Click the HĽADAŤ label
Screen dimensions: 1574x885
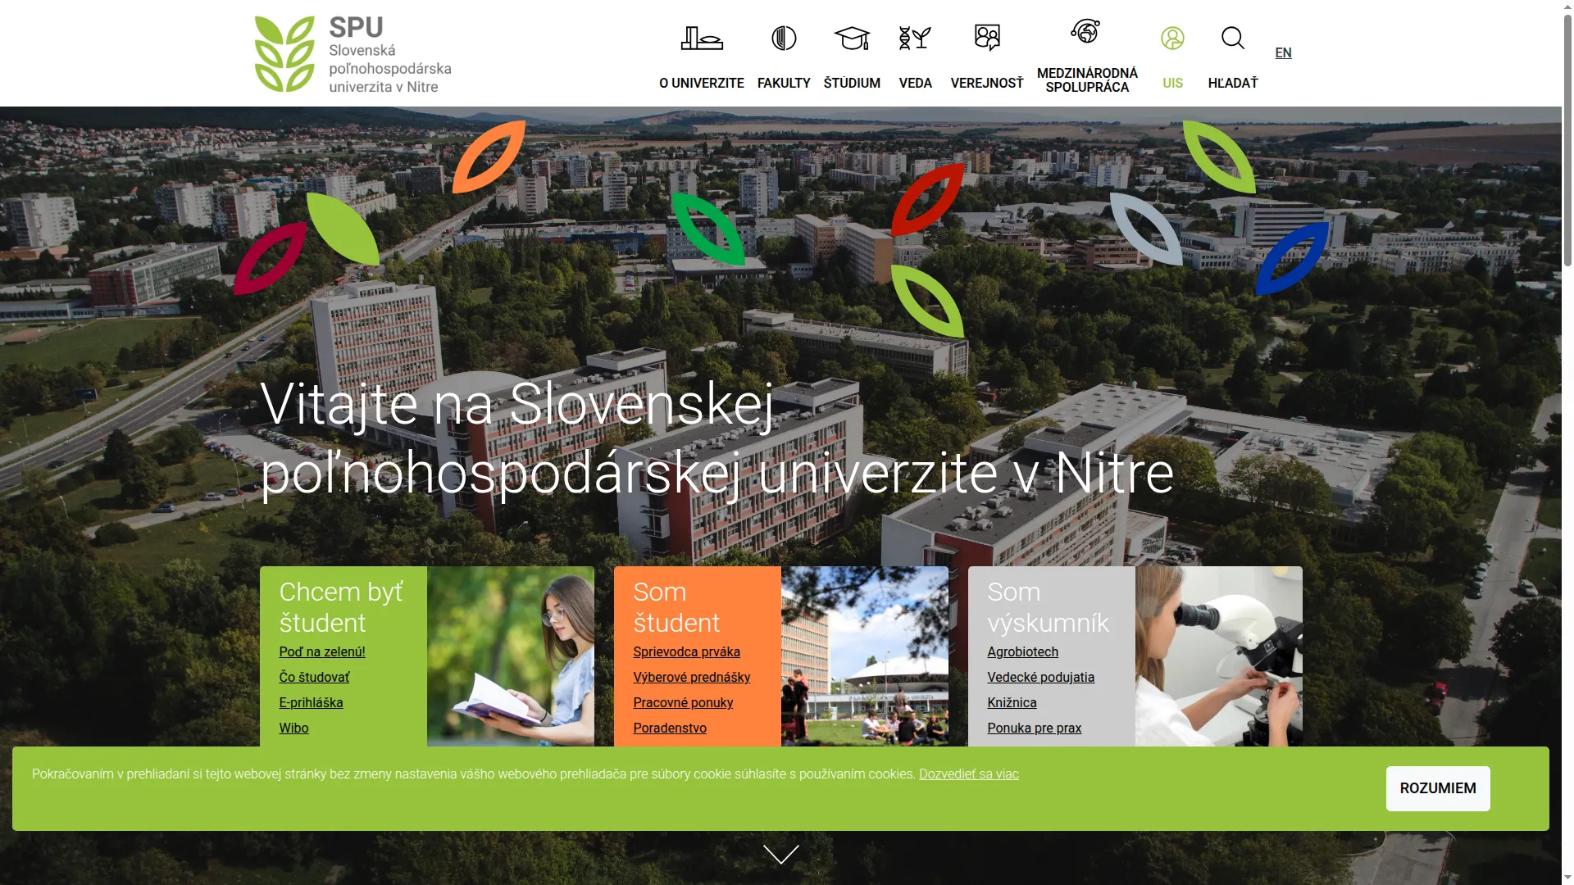coord(1233,83)
